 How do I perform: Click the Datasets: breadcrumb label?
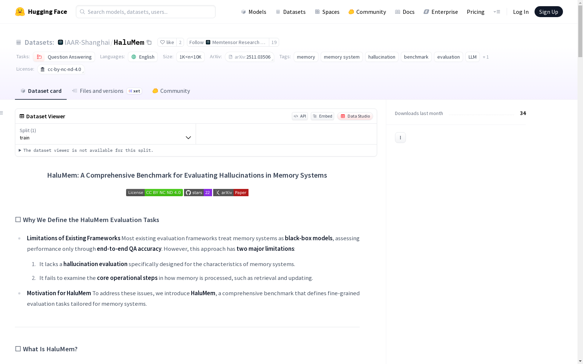[39, 42]
